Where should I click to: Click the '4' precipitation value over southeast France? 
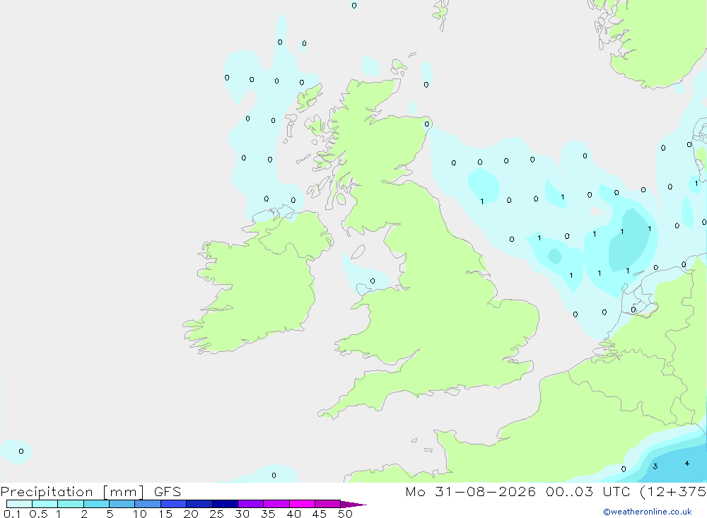point(686,463)
